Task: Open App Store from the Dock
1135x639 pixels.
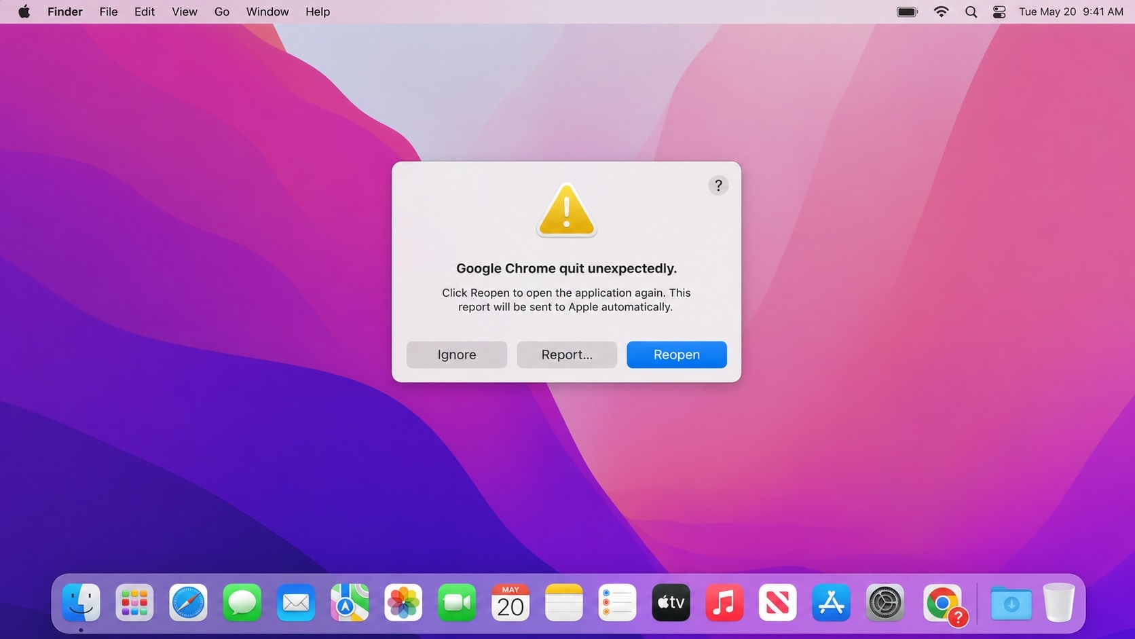Action: (x=832, y=602)
